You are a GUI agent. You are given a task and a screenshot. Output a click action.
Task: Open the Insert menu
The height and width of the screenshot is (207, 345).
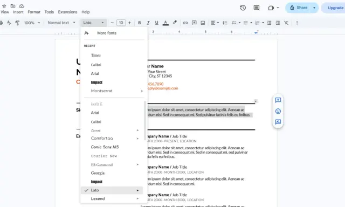pyautogui.click(x=18, y=12)
